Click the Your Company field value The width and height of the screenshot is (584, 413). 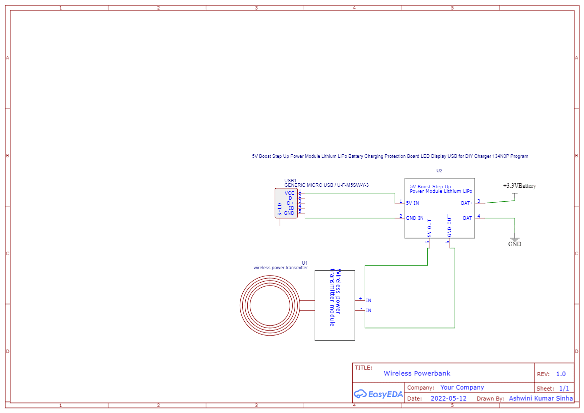462,388
